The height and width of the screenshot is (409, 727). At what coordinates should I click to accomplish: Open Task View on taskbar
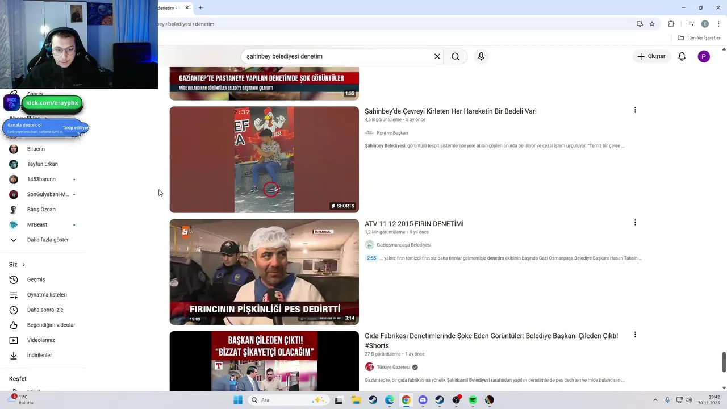tap(339, 400)
